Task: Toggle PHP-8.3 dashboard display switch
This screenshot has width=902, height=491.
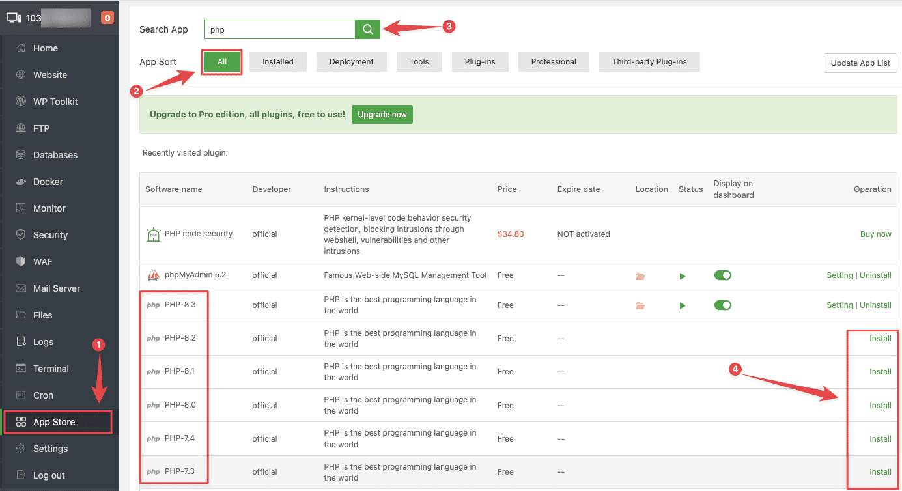Action: 723,305
